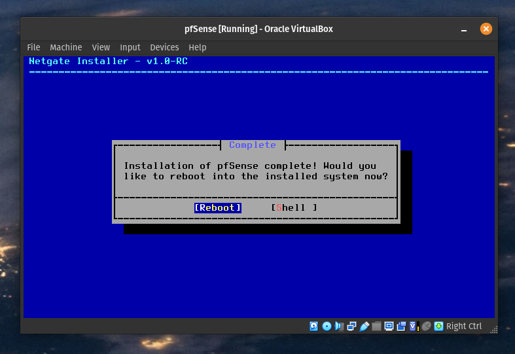The image size is (515, 354).
Task: Click the virtualization CPU status icon
Action: [x=413, y=326]
